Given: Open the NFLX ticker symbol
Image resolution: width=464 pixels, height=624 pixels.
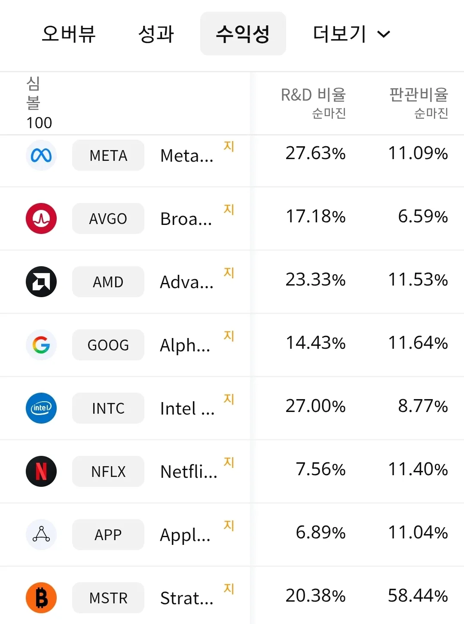Looking at the screenshot, I should [108, 471].
